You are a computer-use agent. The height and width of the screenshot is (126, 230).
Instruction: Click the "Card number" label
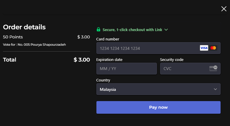(108, 39)
